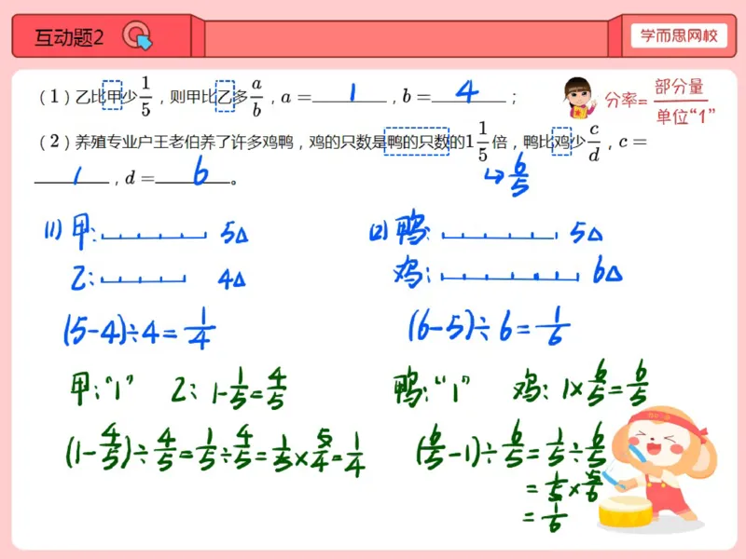The image size is (746, 559).
Task: Open the 学而思网校 logo button
Action: coord(679,35)
